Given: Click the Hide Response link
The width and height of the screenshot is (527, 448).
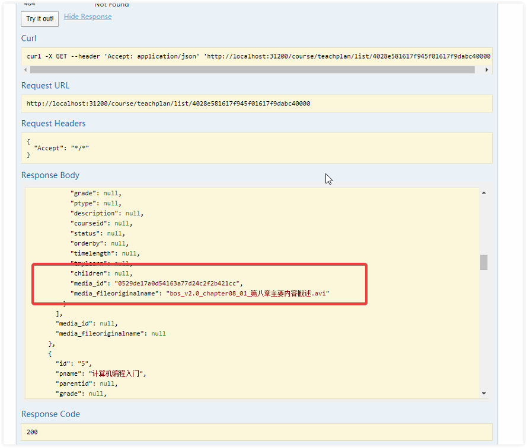Looking at the screenshot, I should coord(88,17).
